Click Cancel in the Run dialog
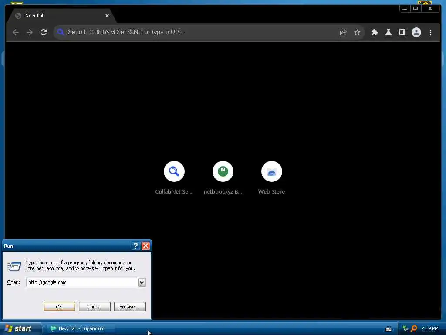446x335 pixels. (95, 307)
